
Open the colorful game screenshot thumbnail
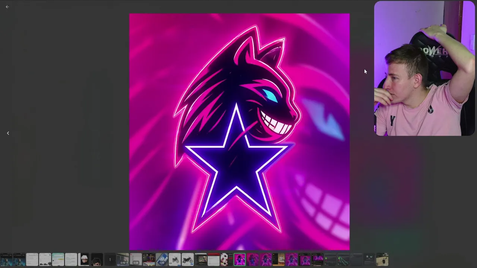point(149,259)
